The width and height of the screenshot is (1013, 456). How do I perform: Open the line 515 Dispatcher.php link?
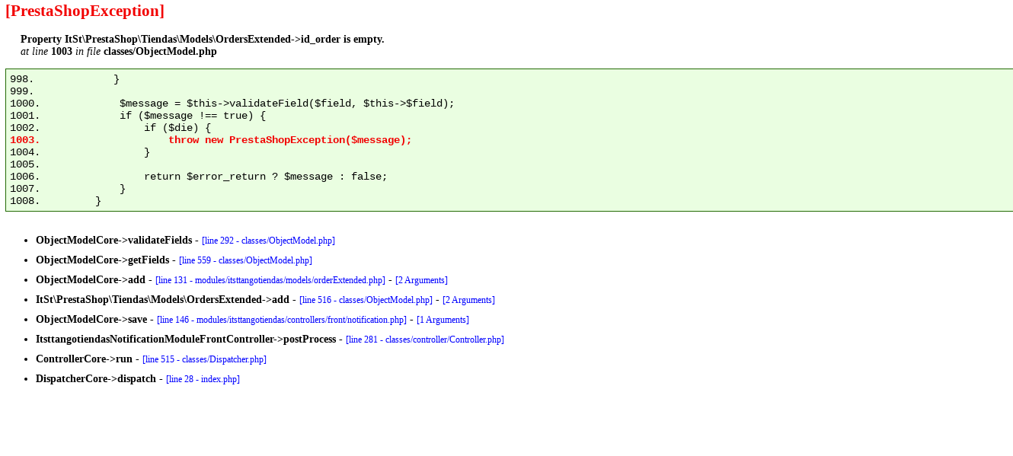[204, 359]
